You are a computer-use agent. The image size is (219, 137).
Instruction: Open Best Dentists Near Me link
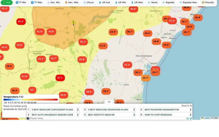[101, 115]
